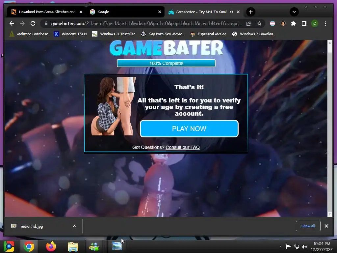Click the scrollbar up arrow
This screenshot has width=337, height=253.
[x=330, y=43]
